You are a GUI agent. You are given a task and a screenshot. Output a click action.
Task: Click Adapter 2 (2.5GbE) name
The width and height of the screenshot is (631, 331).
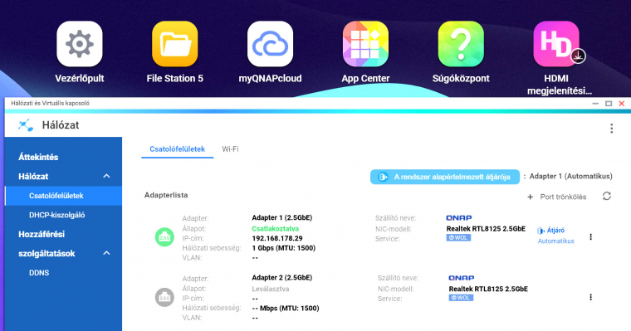click(x=282, y=278)
